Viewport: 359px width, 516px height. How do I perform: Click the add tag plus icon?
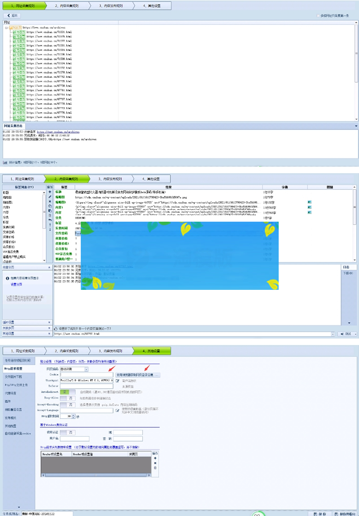(x=50, y=192)
